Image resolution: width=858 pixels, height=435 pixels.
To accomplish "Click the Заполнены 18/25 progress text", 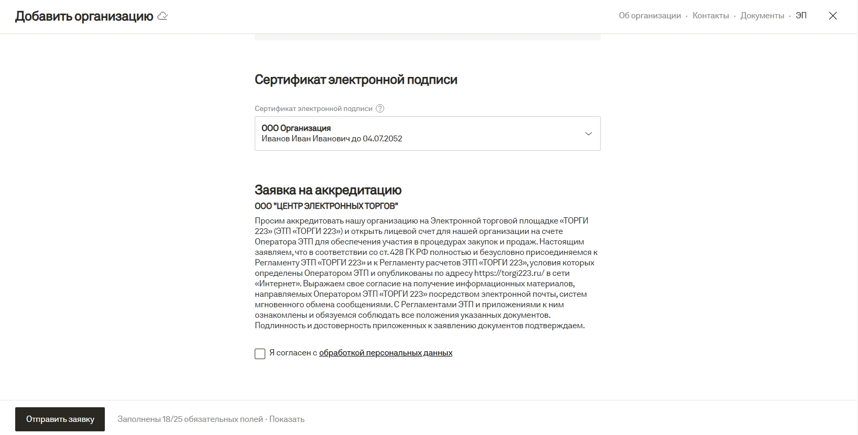I will (190, 419).
